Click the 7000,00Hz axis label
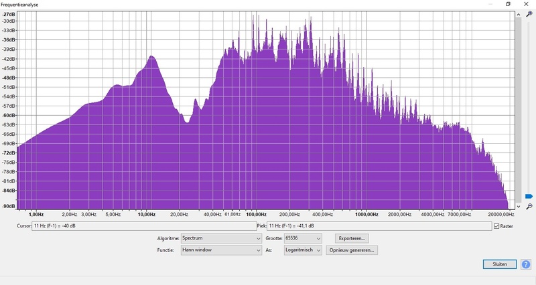The height and width of the screenshot is (285, 536). (459, 214)
